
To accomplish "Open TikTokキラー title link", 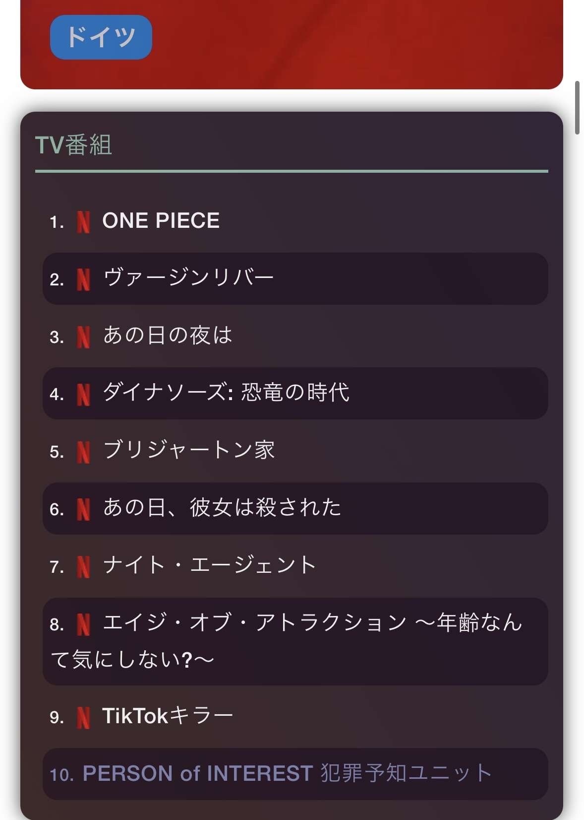I will (x=168, y=716).
